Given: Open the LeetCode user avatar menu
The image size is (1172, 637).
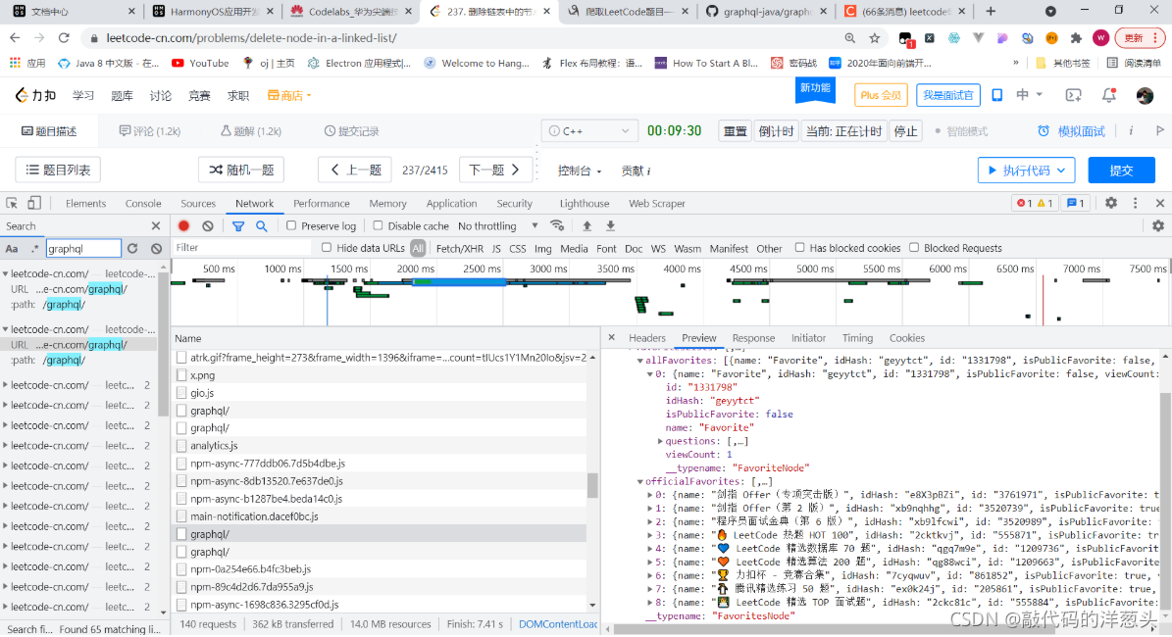Looking at the screenshot, I should tap(1145, 95).
